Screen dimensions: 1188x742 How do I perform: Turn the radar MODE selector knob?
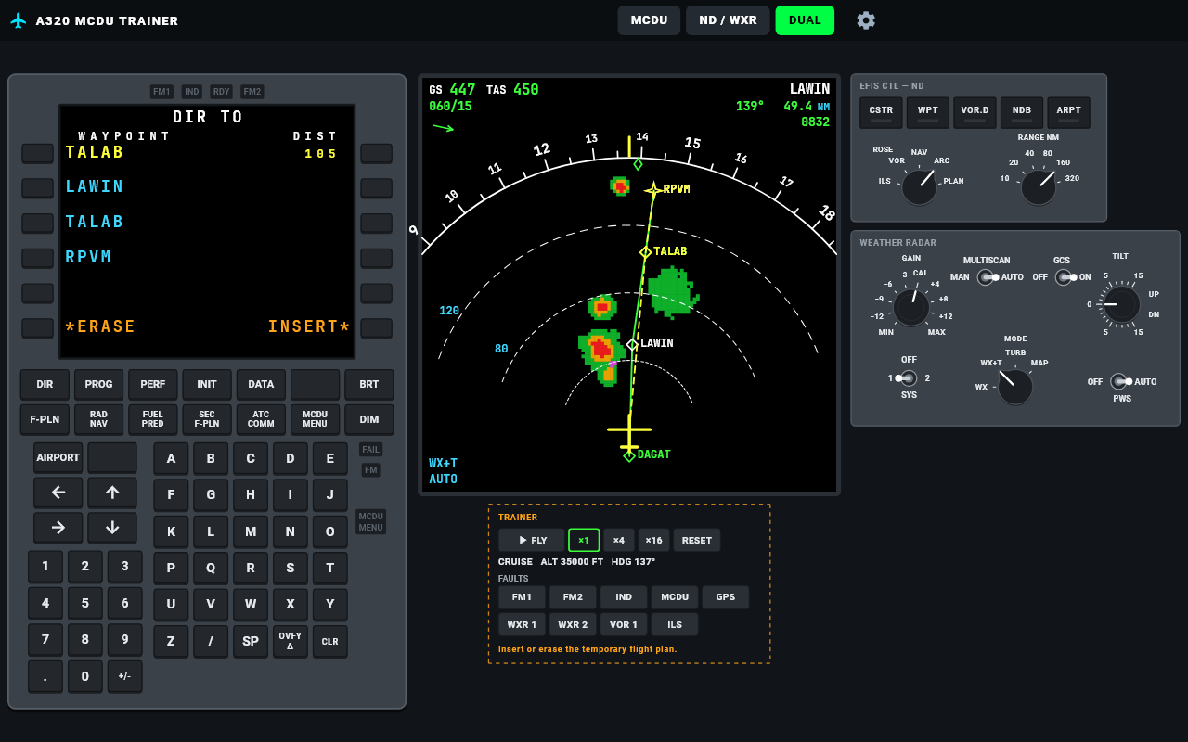(x=1015, y=386)
